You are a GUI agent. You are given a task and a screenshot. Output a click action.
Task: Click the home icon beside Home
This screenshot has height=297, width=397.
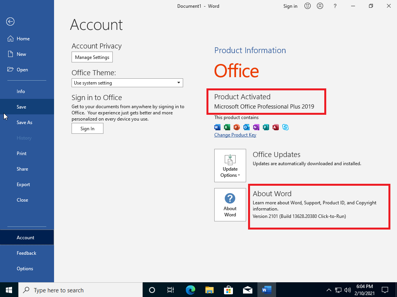[x=10, y=39]
